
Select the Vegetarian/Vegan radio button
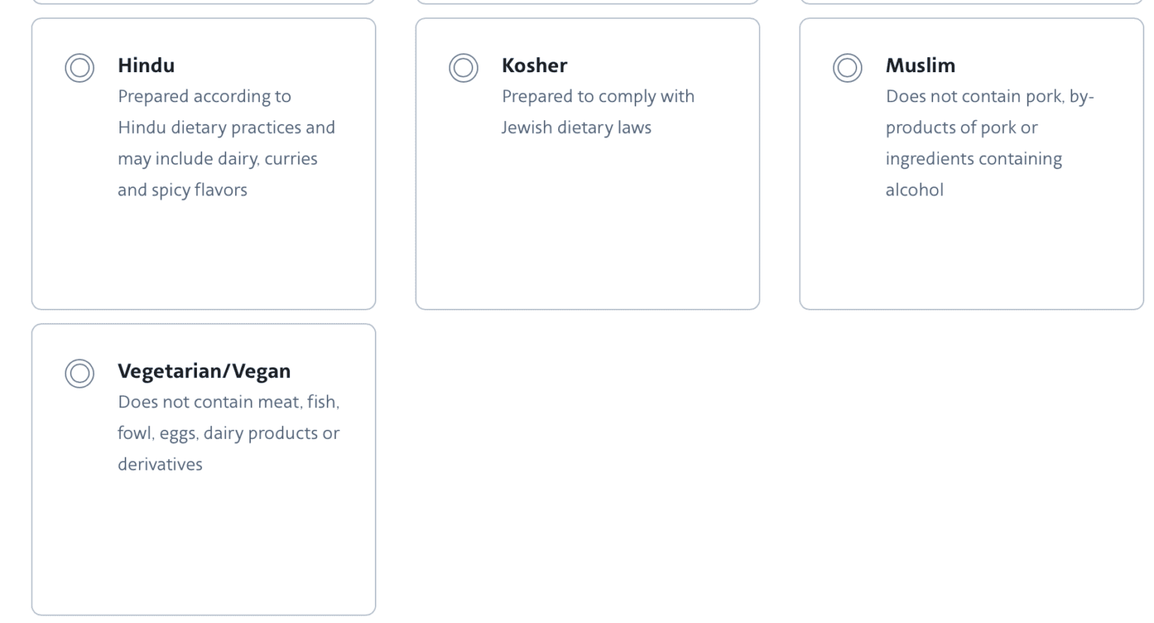(x=80, y=373)
